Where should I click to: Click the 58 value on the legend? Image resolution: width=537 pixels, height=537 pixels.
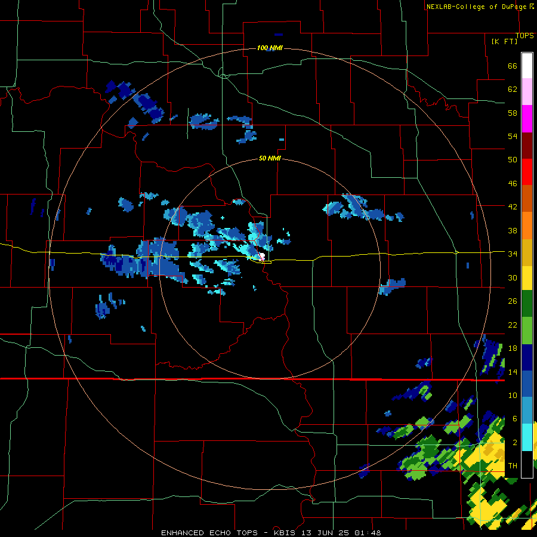(513, 113)
